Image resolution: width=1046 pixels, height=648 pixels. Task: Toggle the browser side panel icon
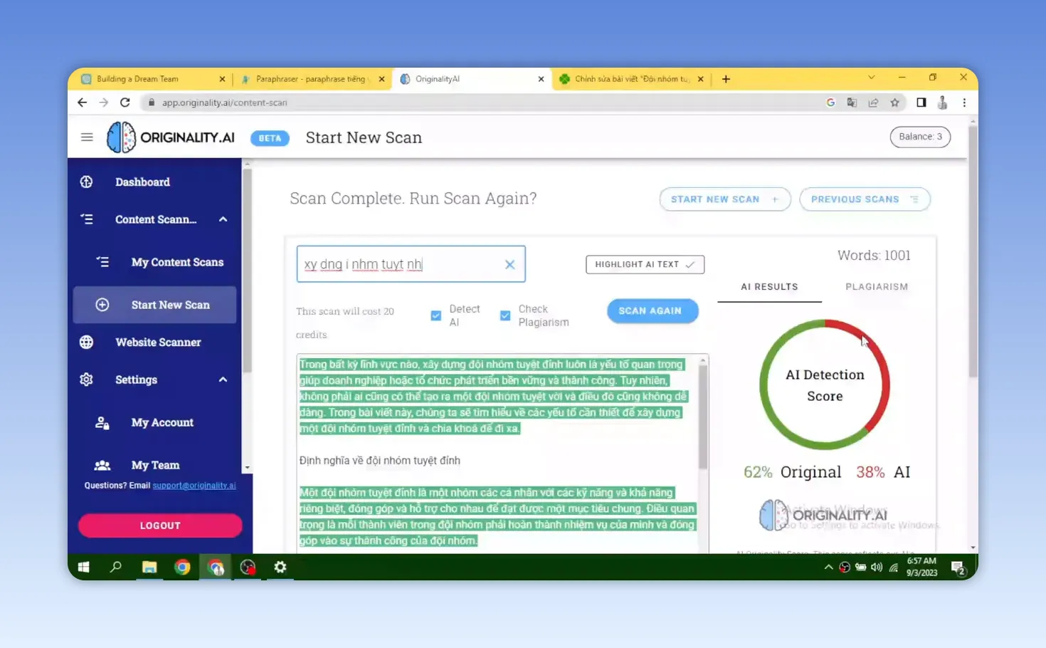click(x=921, y=103)
